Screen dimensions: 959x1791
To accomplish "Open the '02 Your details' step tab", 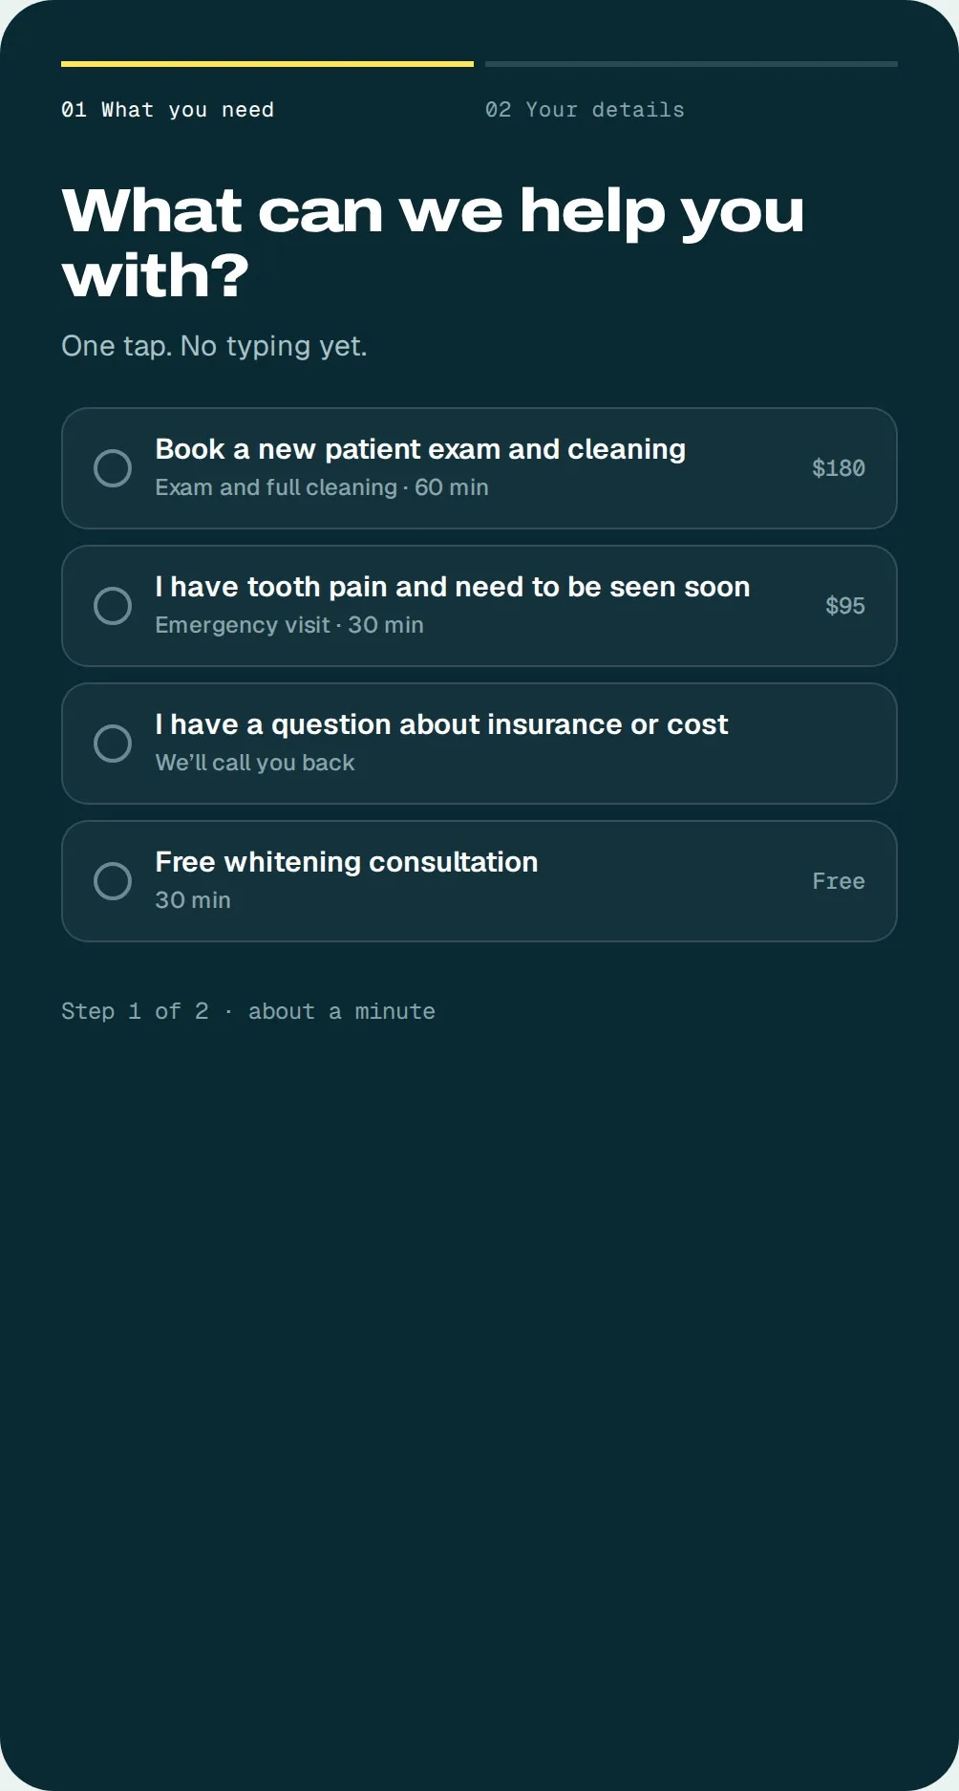I will [585, 110].
